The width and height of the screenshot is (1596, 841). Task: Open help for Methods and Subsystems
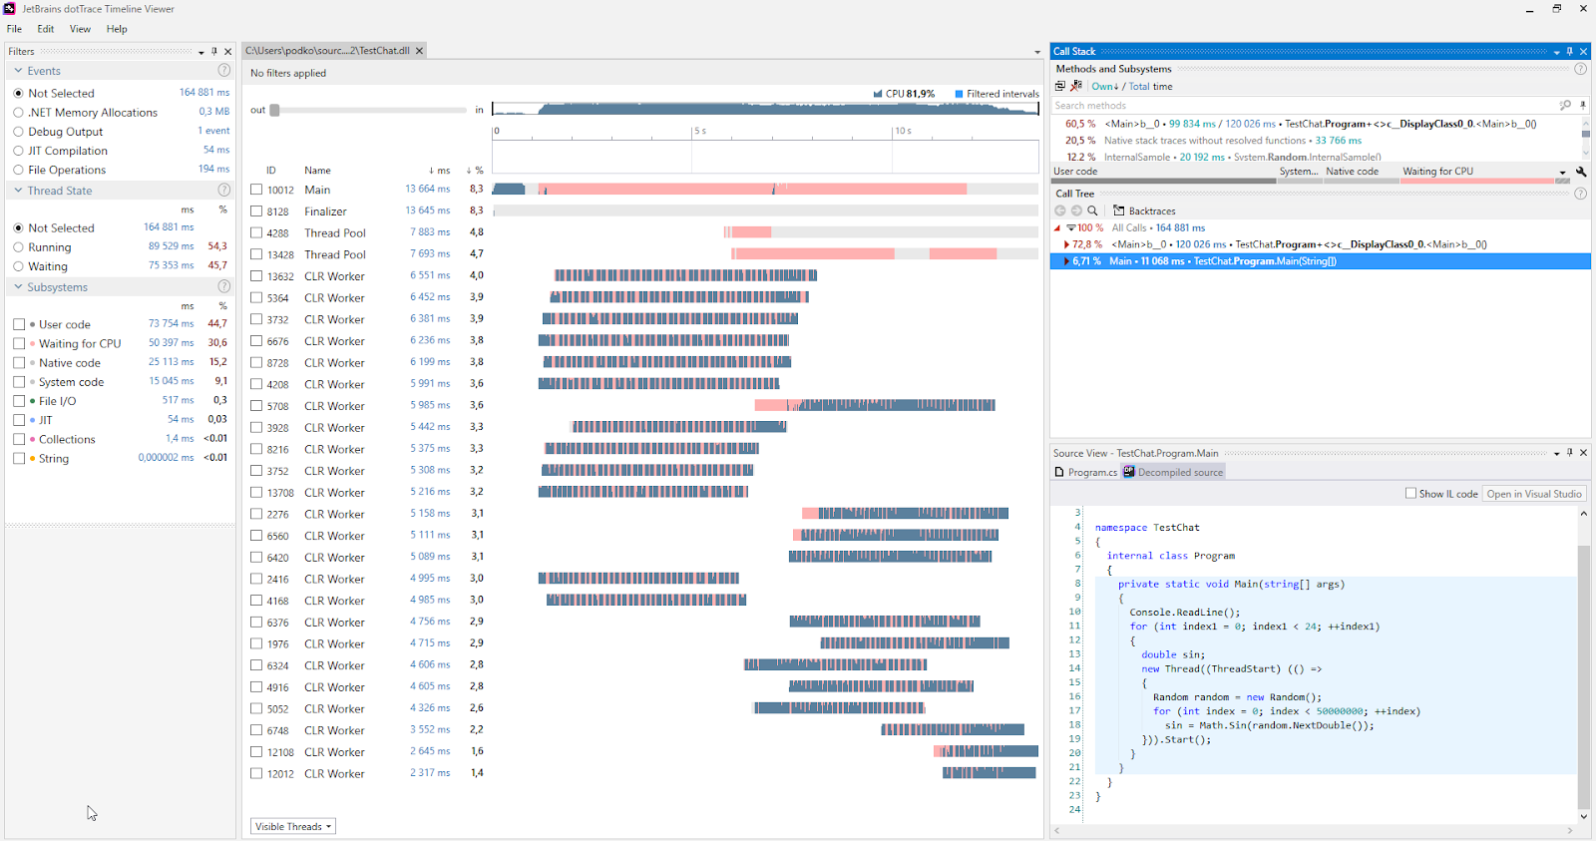1580,69
